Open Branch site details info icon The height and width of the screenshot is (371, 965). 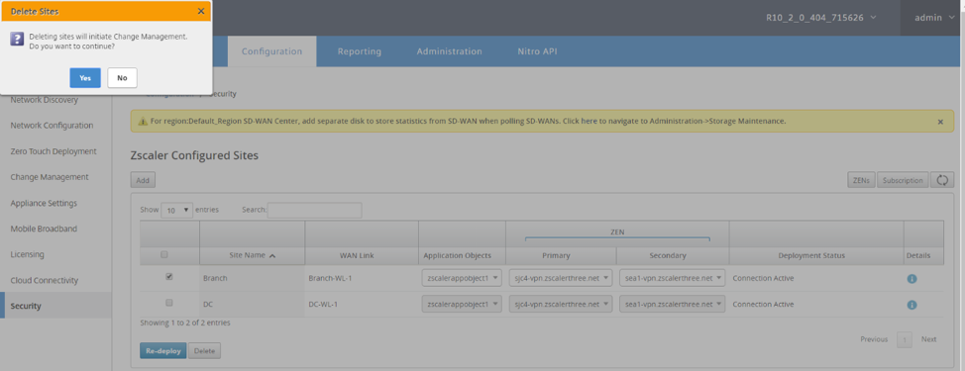coord(912,279)
